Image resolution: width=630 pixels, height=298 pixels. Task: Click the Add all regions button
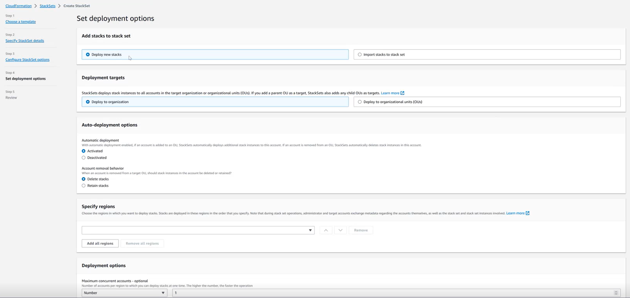coord(100,244)
